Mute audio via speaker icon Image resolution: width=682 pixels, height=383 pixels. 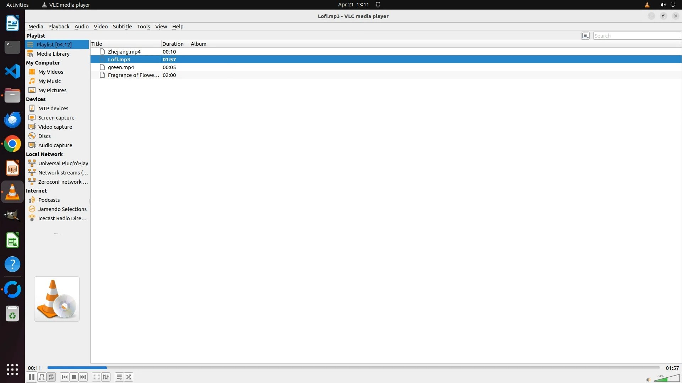(x=648, y=379)
